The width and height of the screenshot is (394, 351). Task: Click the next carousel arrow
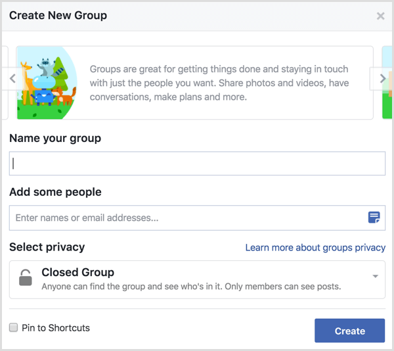[x=382, y=79]
